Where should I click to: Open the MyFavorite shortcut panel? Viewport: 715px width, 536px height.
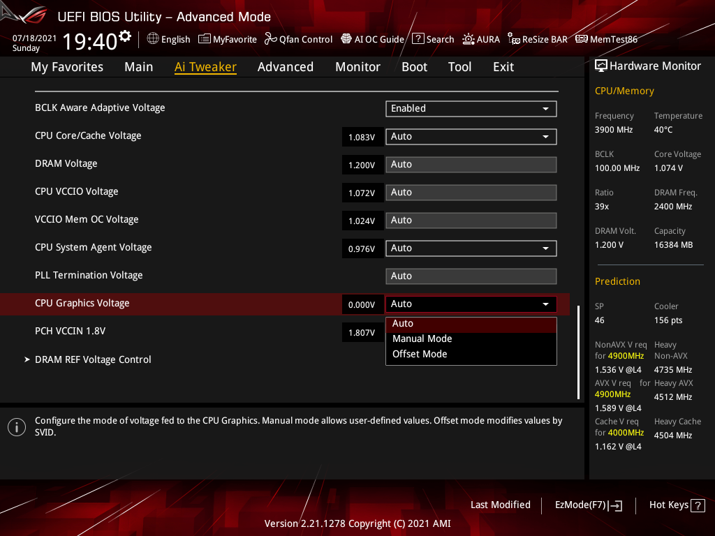click(x=228, y=39)
